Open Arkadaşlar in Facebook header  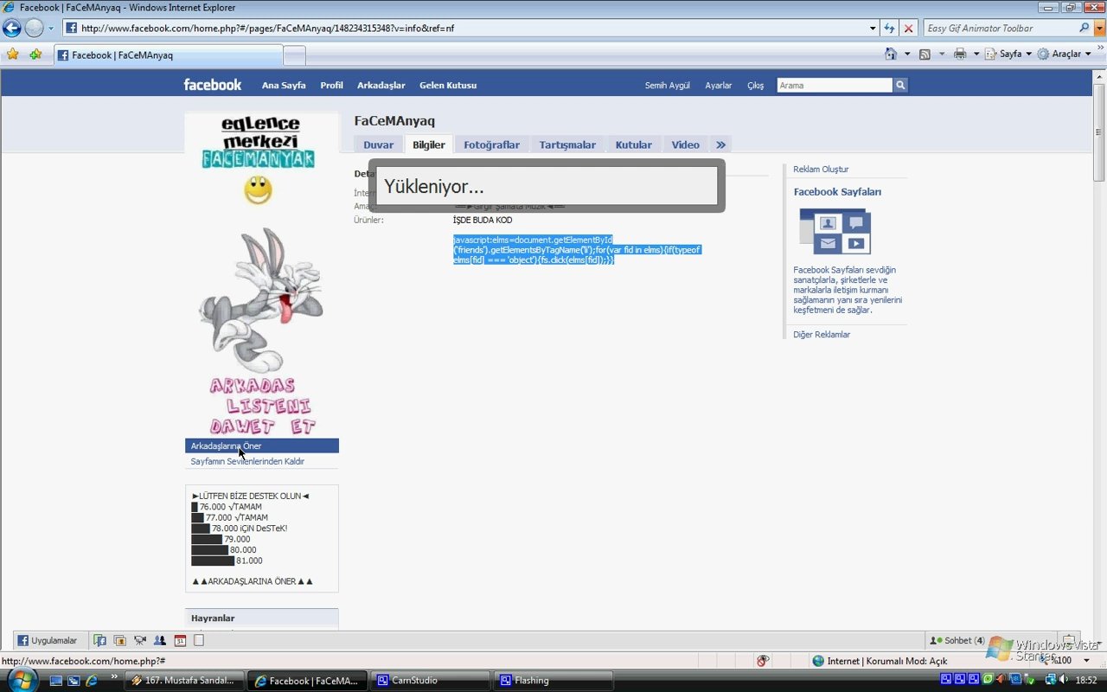coord(381,85)
